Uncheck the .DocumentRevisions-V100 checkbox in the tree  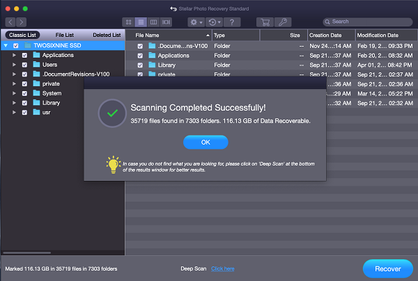coord(24,74)
